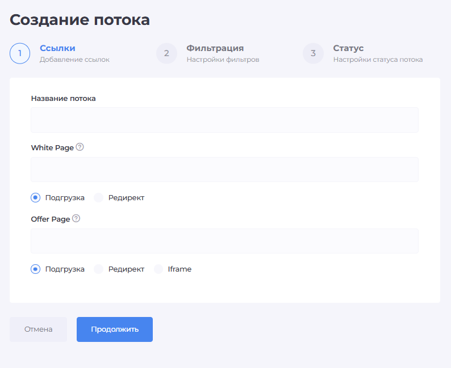
Task: Choose the Iframe radio option
Action: click(158, 269)
